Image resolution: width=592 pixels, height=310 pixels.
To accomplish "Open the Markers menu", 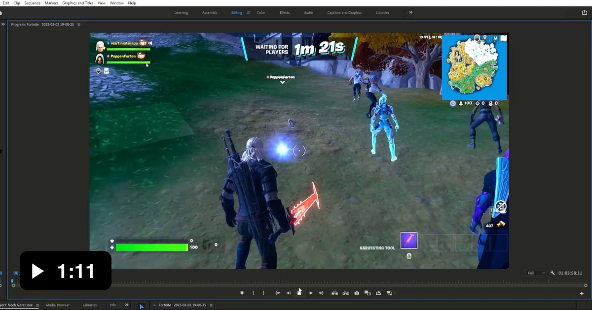I will tap(51, 3).
